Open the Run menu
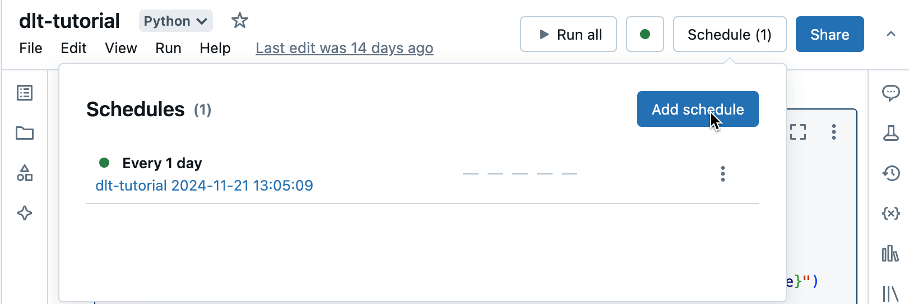 click(168, 48)
